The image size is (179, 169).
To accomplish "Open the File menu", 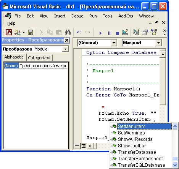I will (18, 16).
